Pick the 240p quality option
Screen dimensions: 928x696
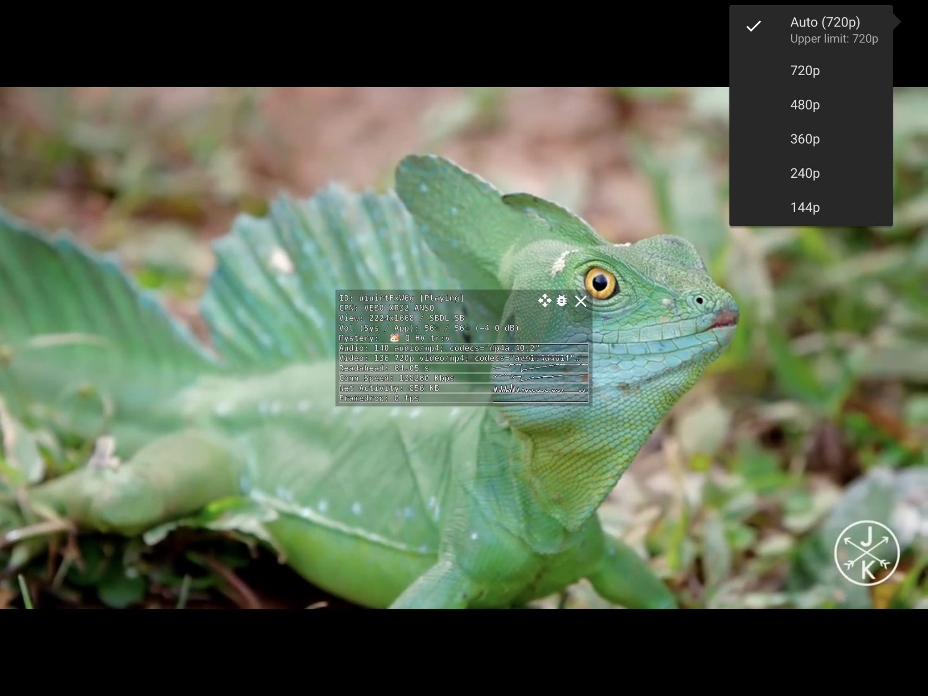coord(805,173)
